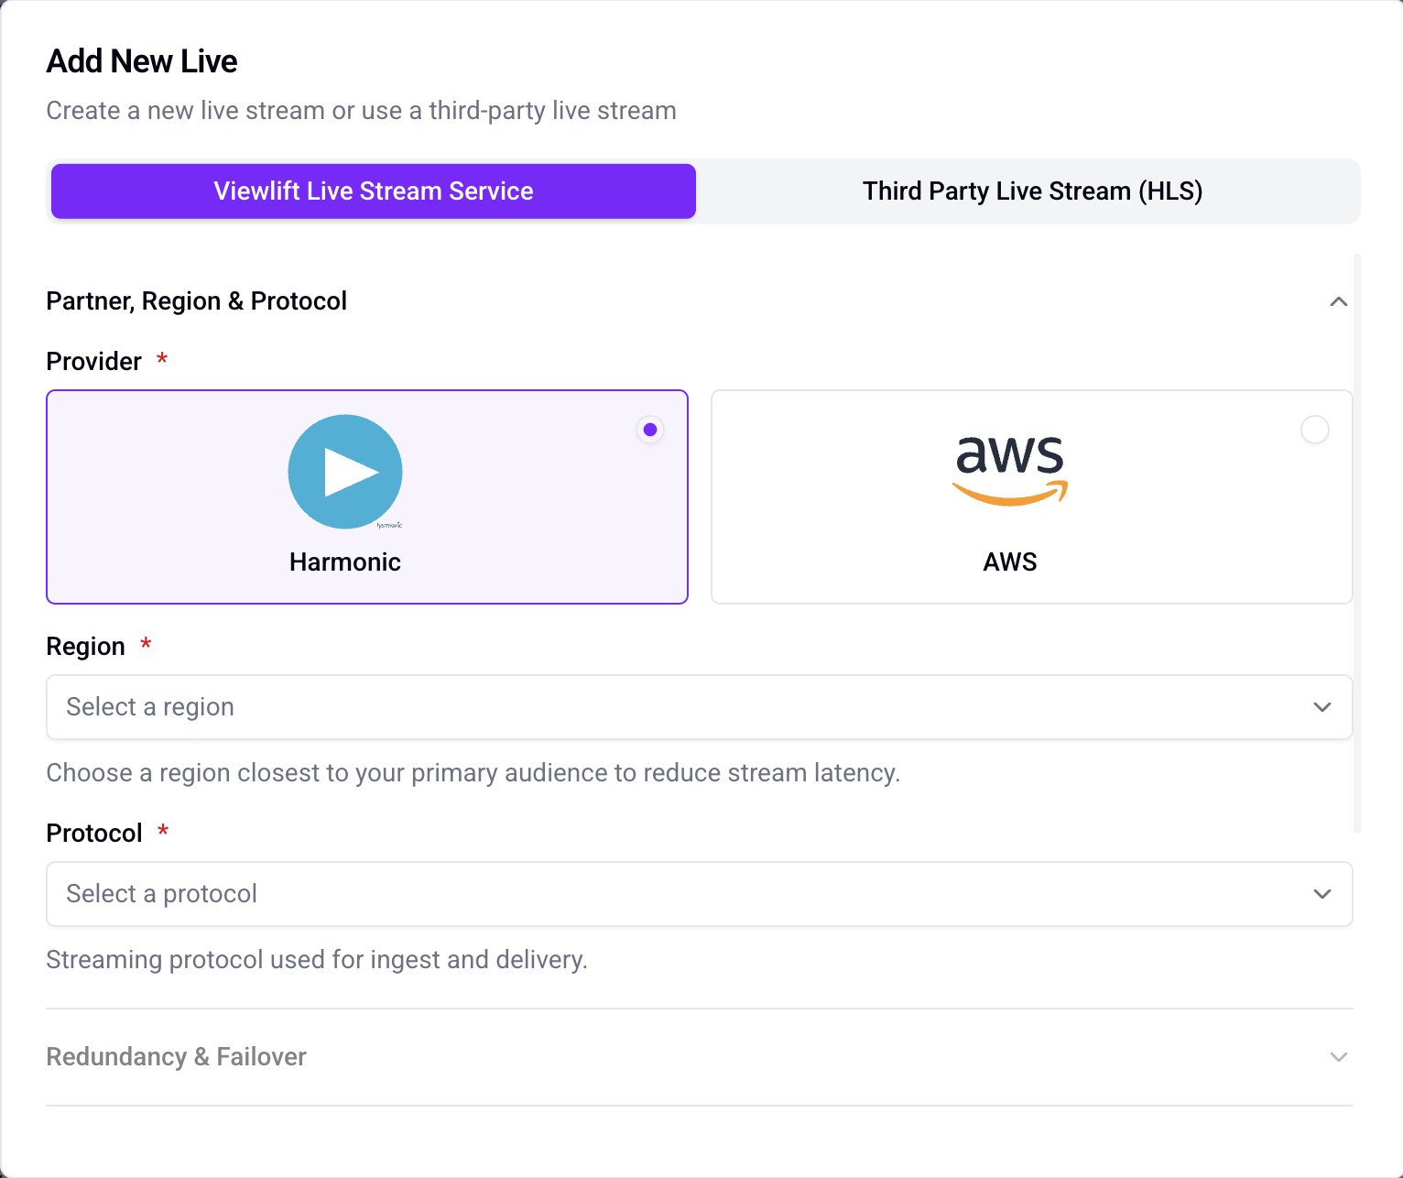Open the Select a region dropdown

[x=700, y=707]
